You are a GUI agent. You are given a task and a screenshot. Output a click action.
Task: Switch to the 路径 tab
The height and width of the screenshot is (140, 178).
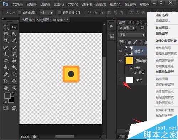[140, 22]
